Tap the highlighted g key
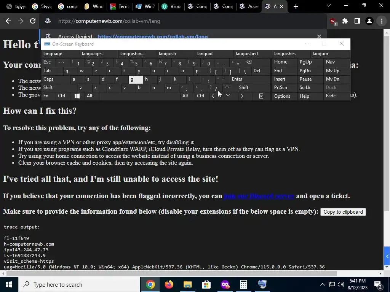Screen dimensions: 390x292 136,79
